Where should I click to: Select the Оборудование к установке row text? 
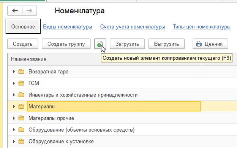[61, 141]
